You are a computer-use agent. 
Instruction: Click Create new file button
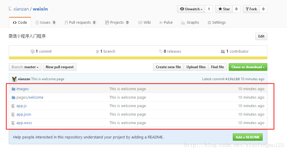[168, 67]
